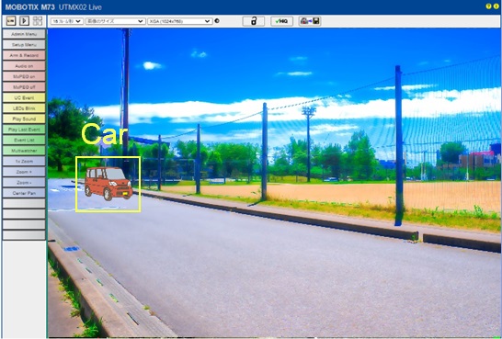
Task: Open the Multiwatcher softbutton
Action: 24,151
